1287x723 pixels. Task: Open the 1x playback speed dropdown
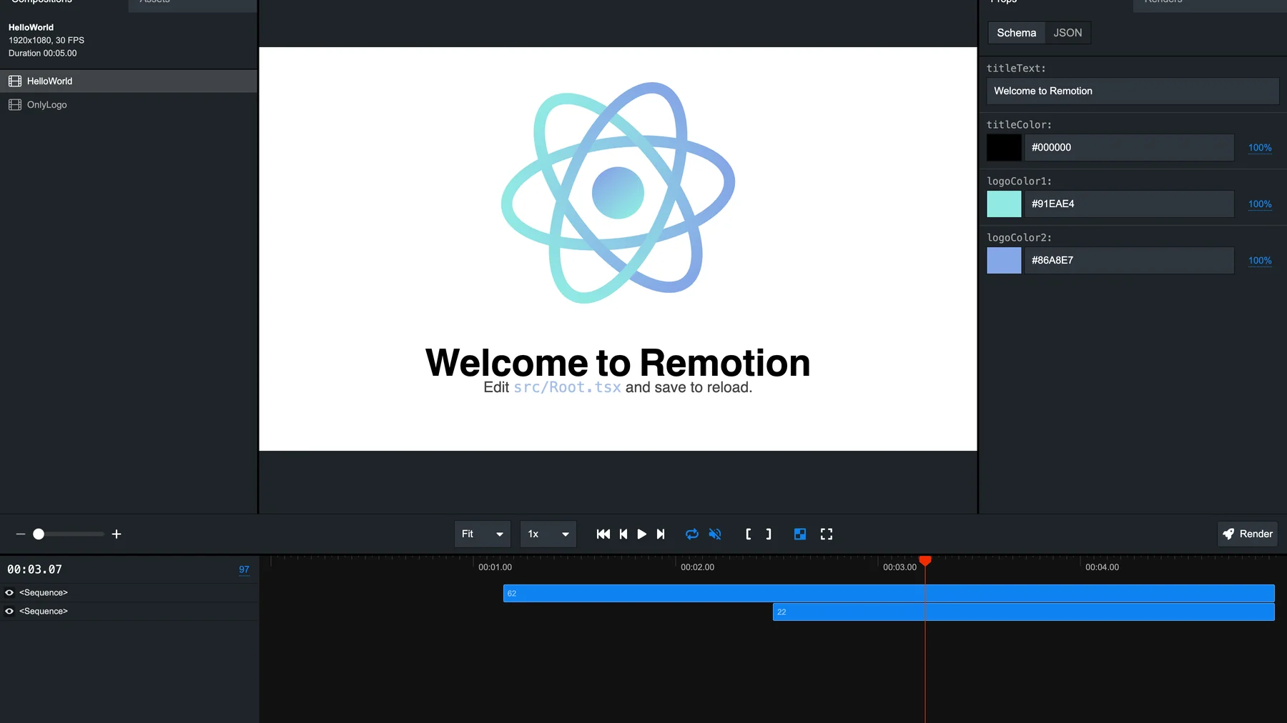click(547, 534)
